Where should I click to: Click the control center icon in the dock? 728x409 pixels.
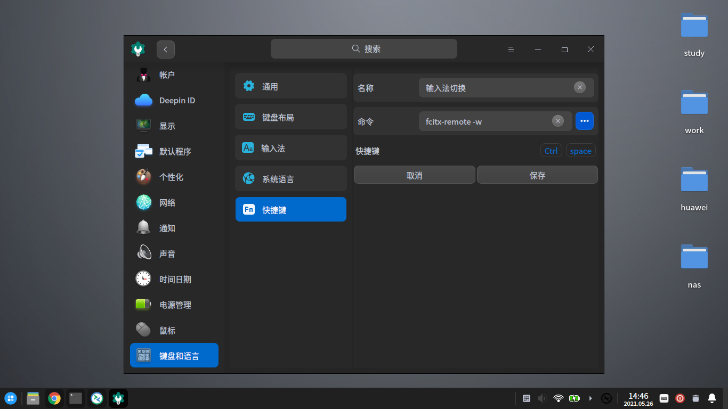pyautogui.click(x=118, y=398)
